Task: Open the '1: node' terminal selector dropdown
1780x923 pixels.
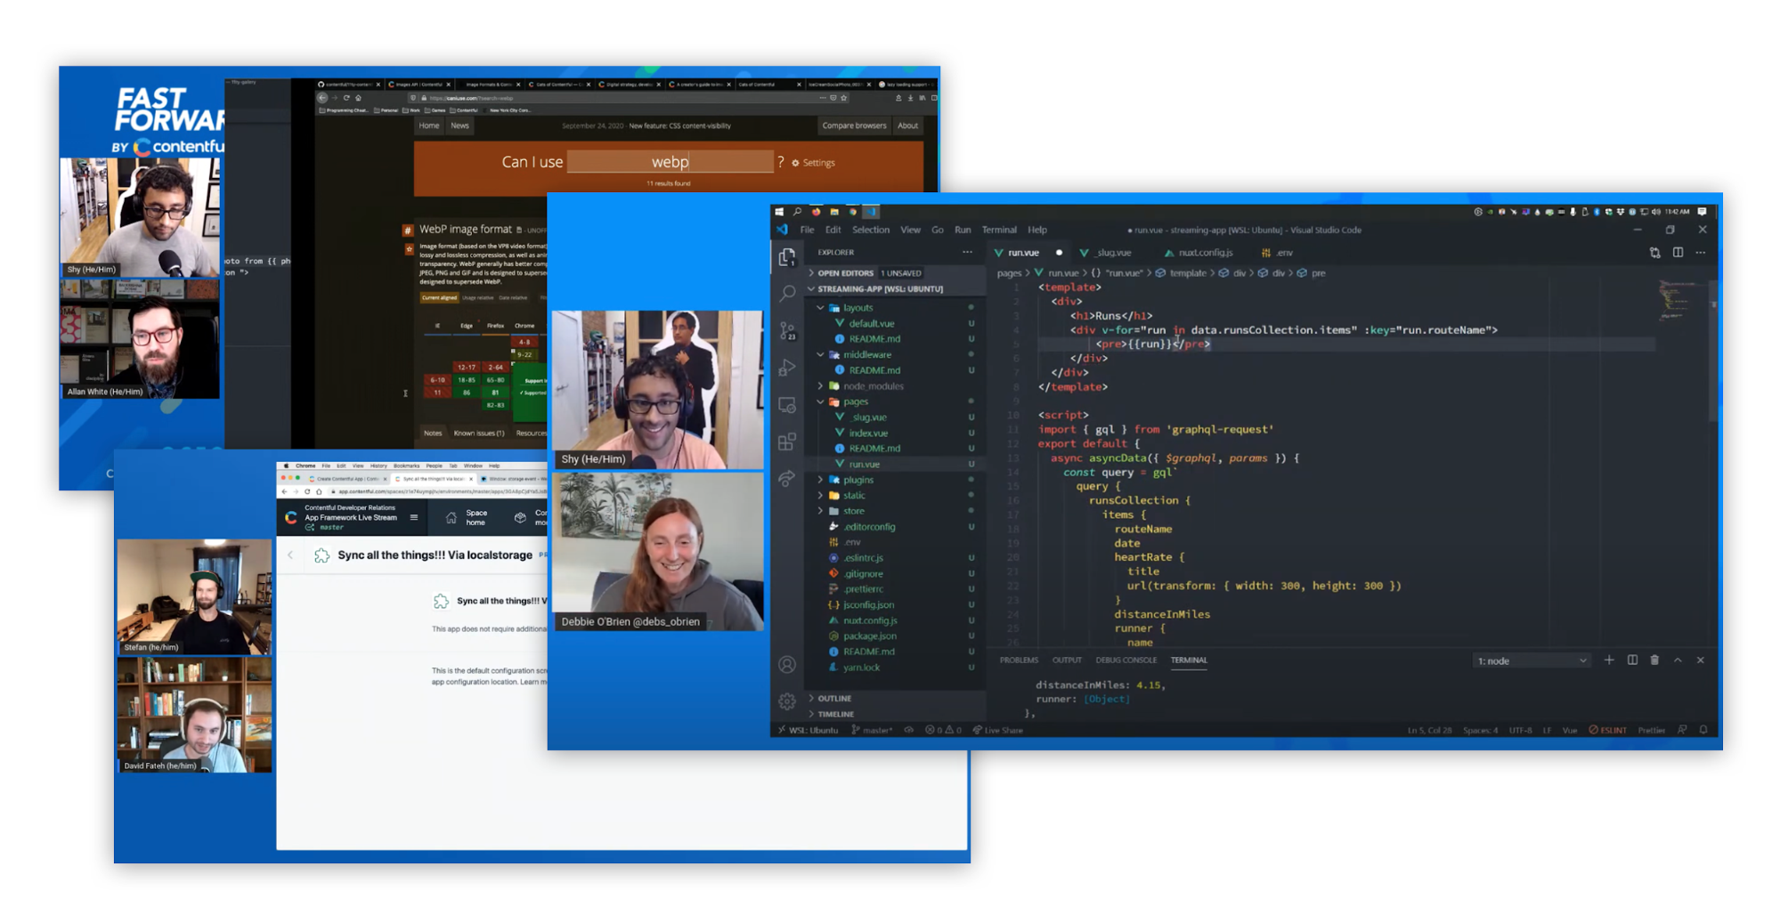Action: click(1532, 660)
